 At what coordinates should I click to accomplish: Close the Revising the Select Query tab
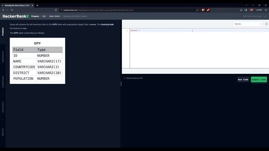(32, 5)
